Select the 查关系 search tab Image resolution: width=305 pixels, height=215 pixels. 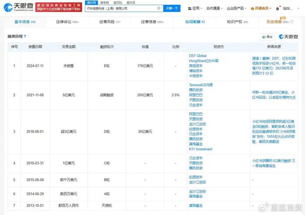[x=131, y=3]
